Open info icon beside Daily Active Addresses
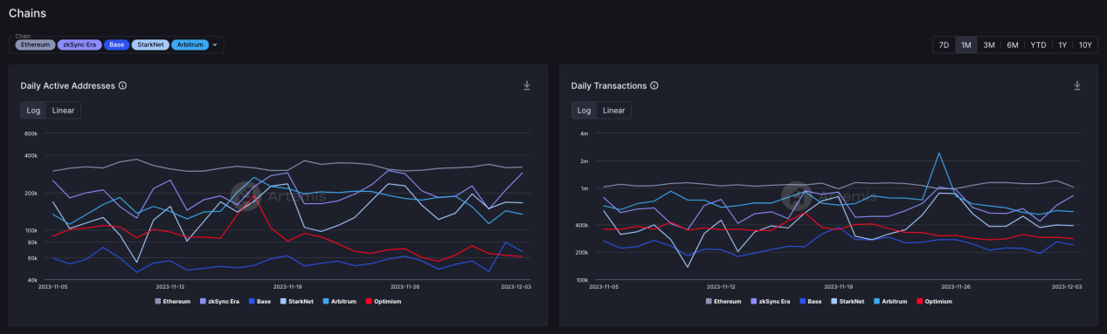This screenshot has height=334, width=1107. [122, 85]
